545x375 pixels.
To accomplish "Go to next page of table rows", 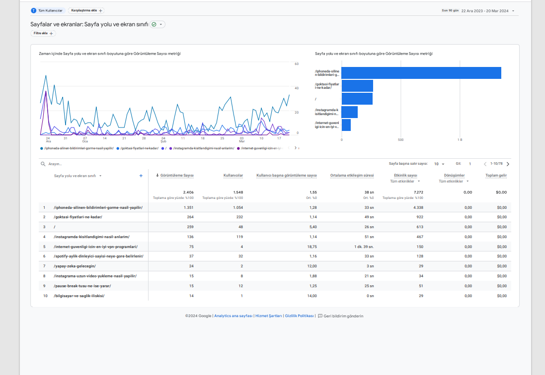I will pyautogui.click(x=508, y=164).
